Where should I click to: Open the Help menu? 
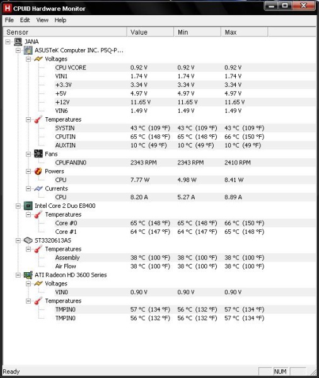coord(61,20)
